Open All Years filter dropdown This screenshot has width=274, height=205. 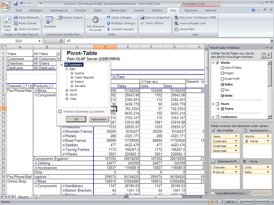click(x=58, y=54)
